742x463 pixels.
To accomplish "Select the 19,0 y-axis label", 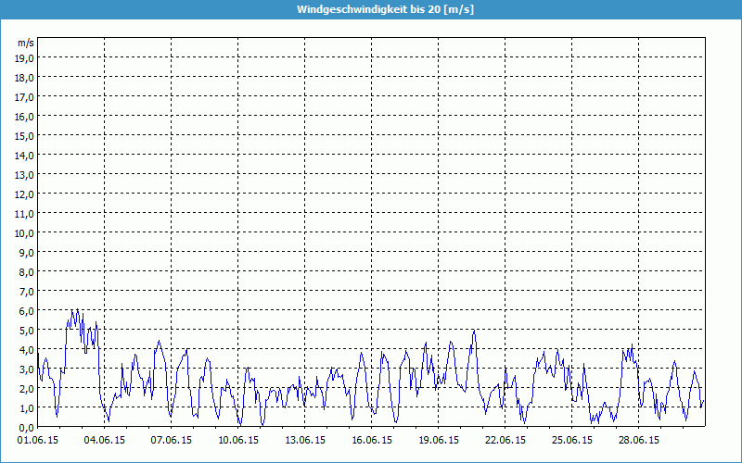I will click(25, 58).
